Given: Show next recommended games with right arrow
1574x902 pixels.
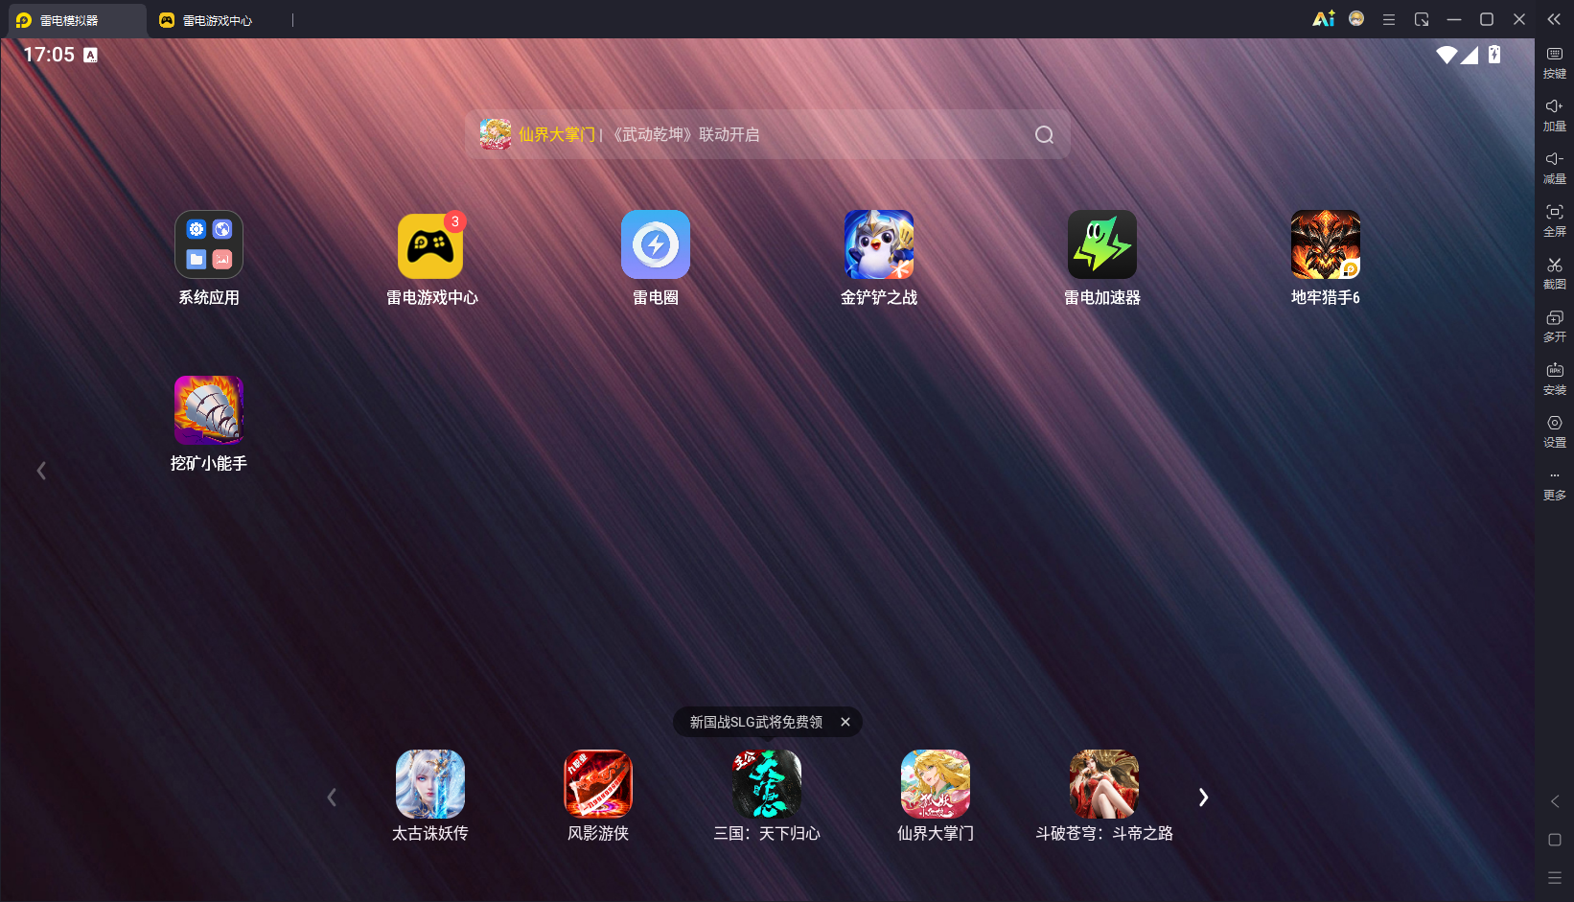Looking at the screenshot, I should click(x=1203, y=798).
